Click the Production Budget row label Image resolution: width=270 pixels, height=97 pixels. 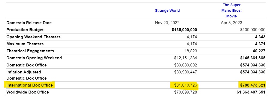[25, 30]
